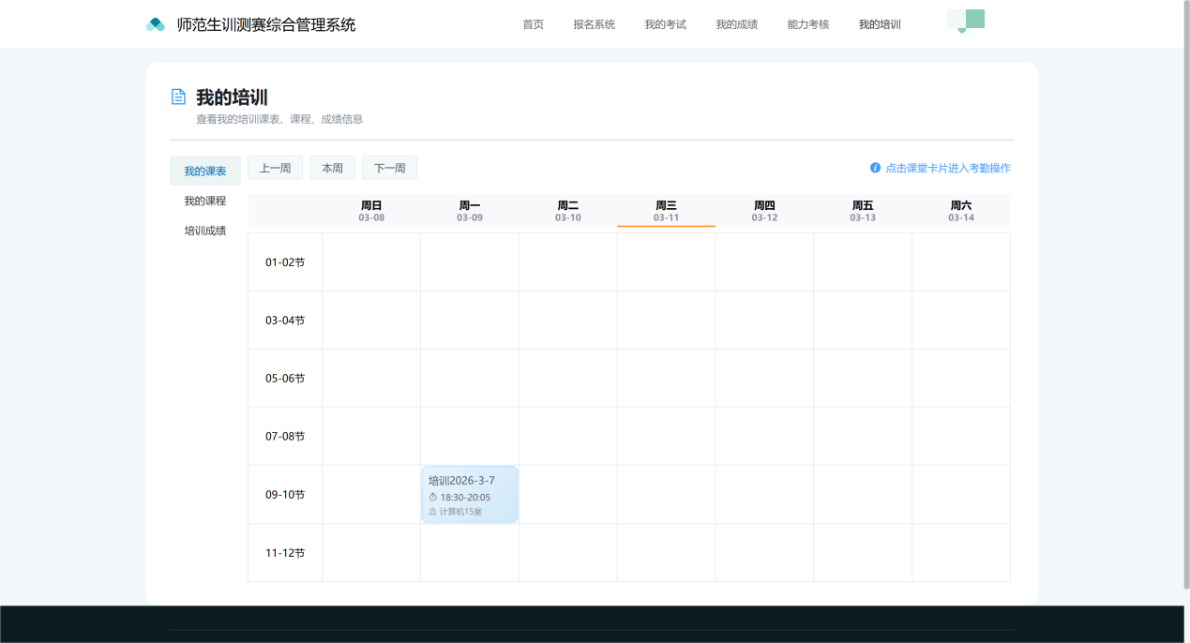Click the subtitle 查看我的培训课表、课程、成绩信息
The height and width of the screenshot is (643, 1190).
279,119
